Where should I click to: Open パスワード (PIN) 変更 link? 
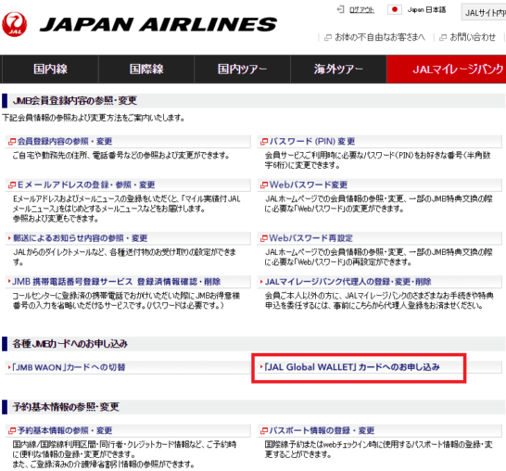pyautogui.click(x=312, y=142)
